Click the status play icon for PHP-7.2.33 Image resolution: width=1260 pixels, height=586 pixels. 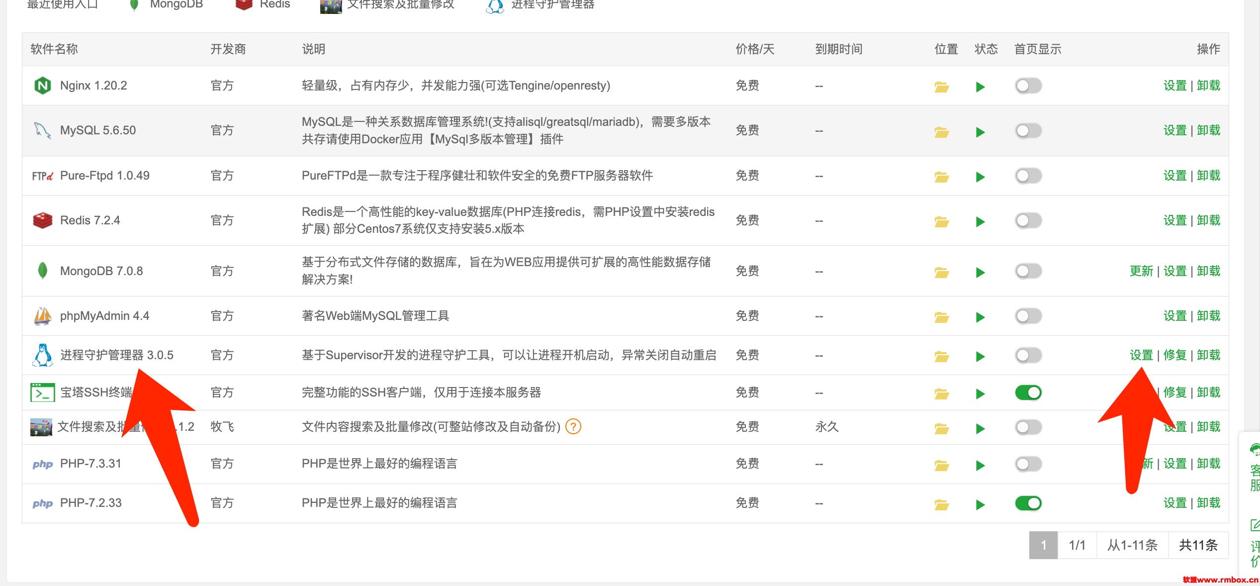click(x=981, y=505)
